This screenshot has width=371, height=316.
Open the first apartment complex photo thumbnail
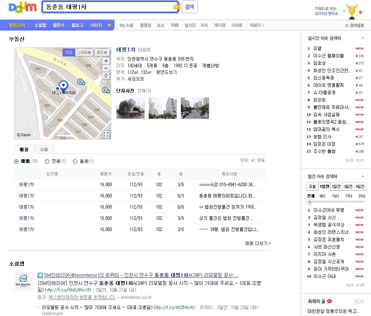131,108
